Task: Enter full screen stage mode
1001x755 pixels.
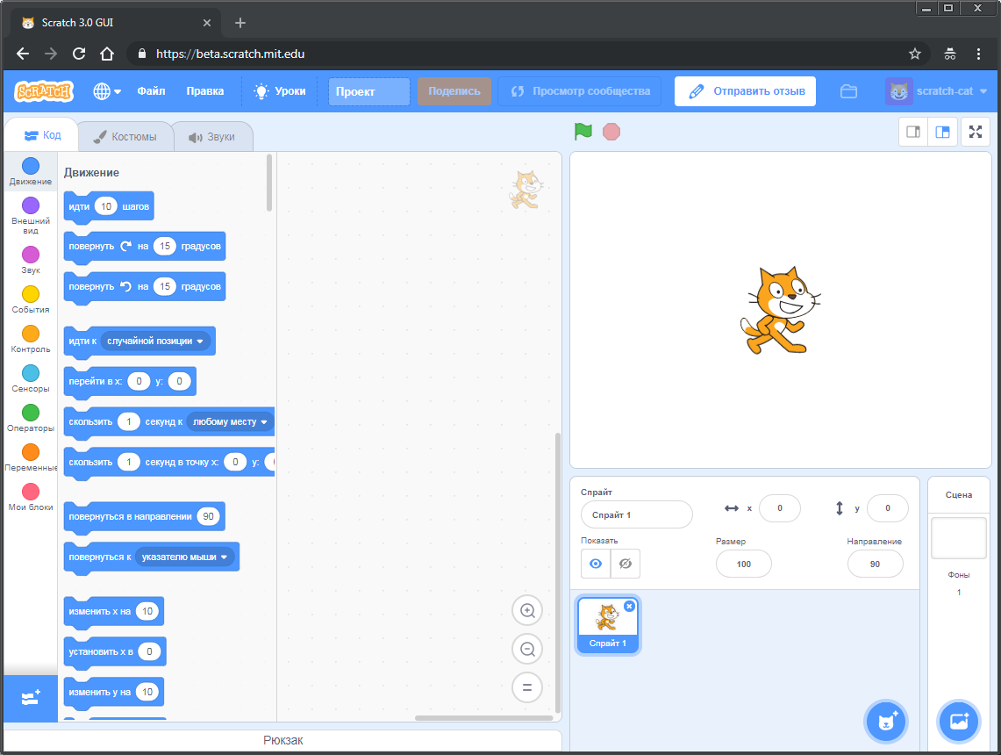Action: (x=976, y=132)
